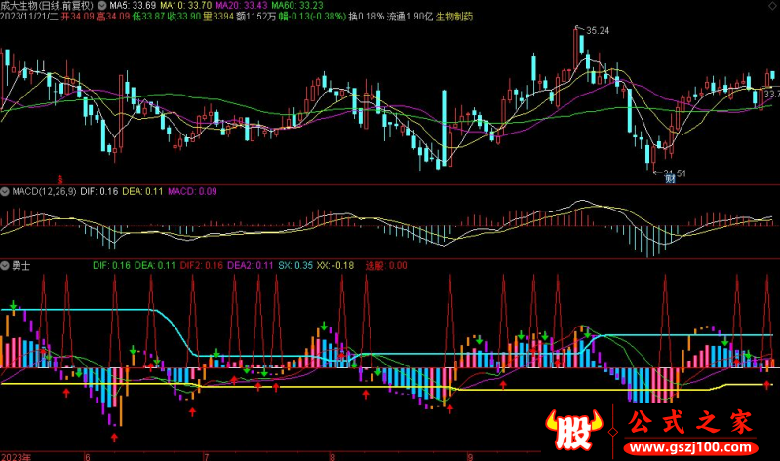Click the red S marker icon
This screenshot has width=780, height=461.
coord(60,180)
